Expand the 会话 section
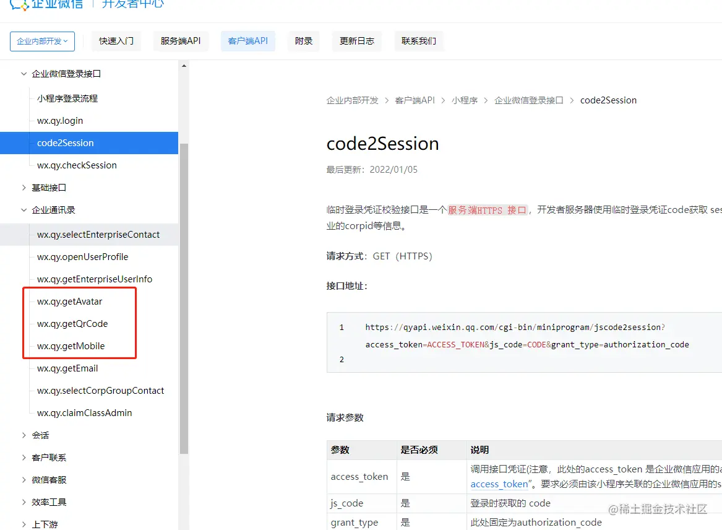 (40, 435)
